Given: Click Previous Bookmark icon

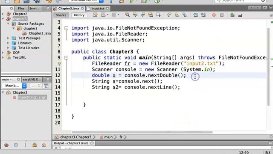Looking at the screenshot, I should [169, 15].
